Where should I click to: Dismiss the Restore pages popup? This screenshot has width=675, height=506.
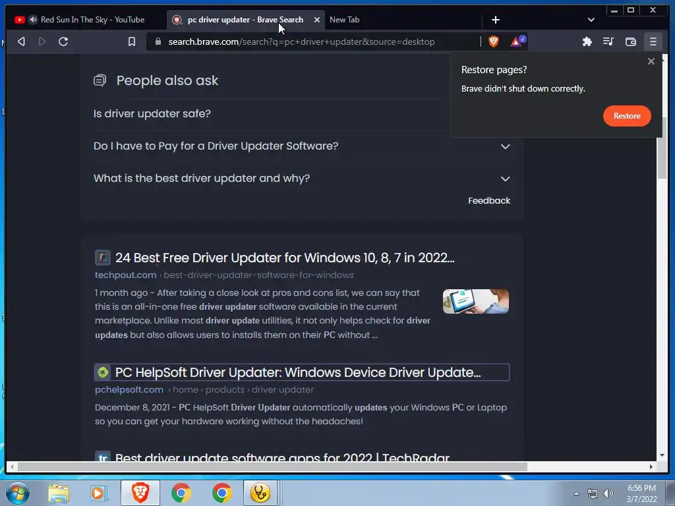coord(651,61)
